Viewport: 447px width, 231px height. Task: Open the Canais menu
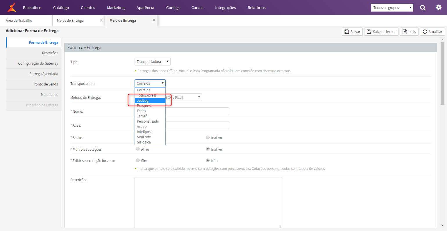click(197, 8)
